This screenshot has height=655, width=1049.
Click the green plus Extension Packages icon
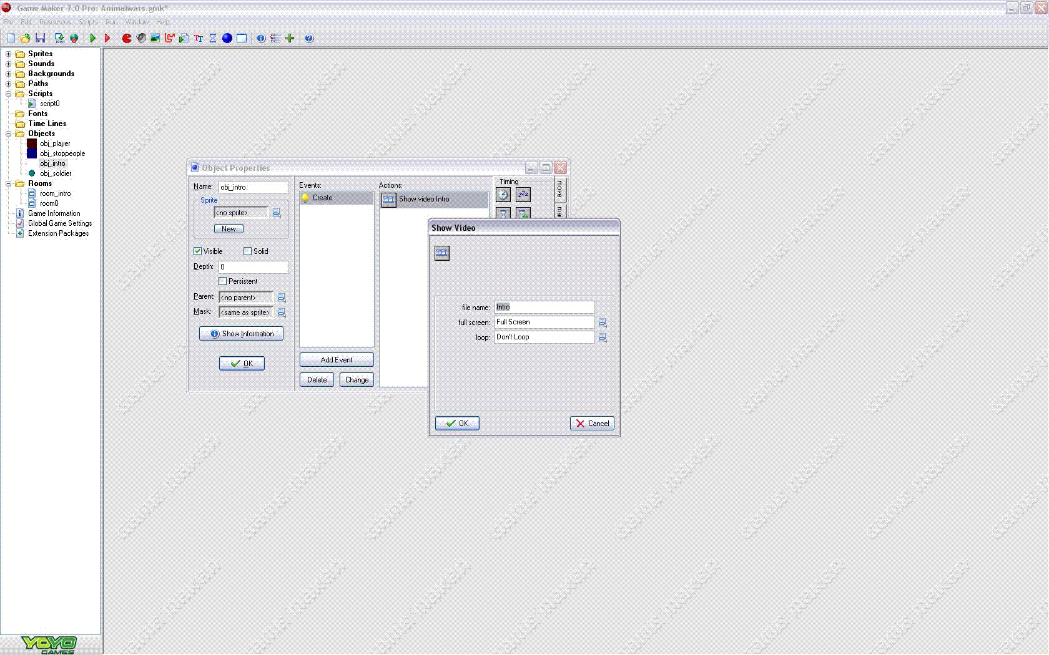coord(290,38)
